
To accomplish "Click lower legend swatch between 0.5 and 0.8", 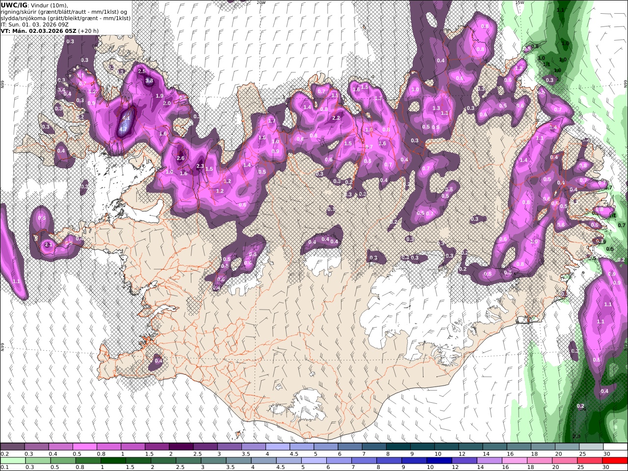I will 63,461.
